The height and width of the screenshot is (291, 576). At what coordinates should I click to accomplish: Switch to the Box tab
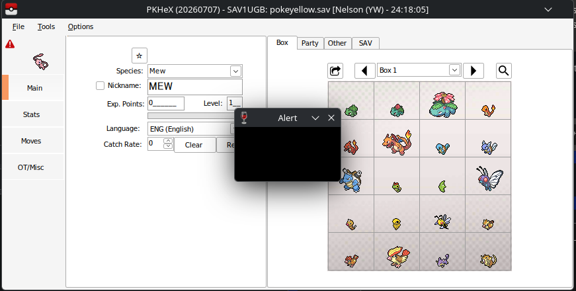(282, 42)
